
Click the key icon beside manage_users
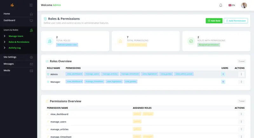48,122
